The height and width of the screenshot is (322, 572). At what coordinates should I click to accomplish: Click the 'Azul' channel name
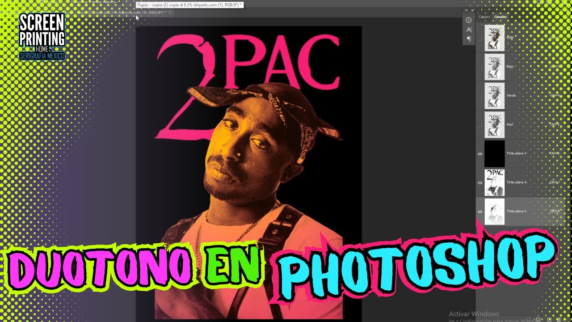510,124
